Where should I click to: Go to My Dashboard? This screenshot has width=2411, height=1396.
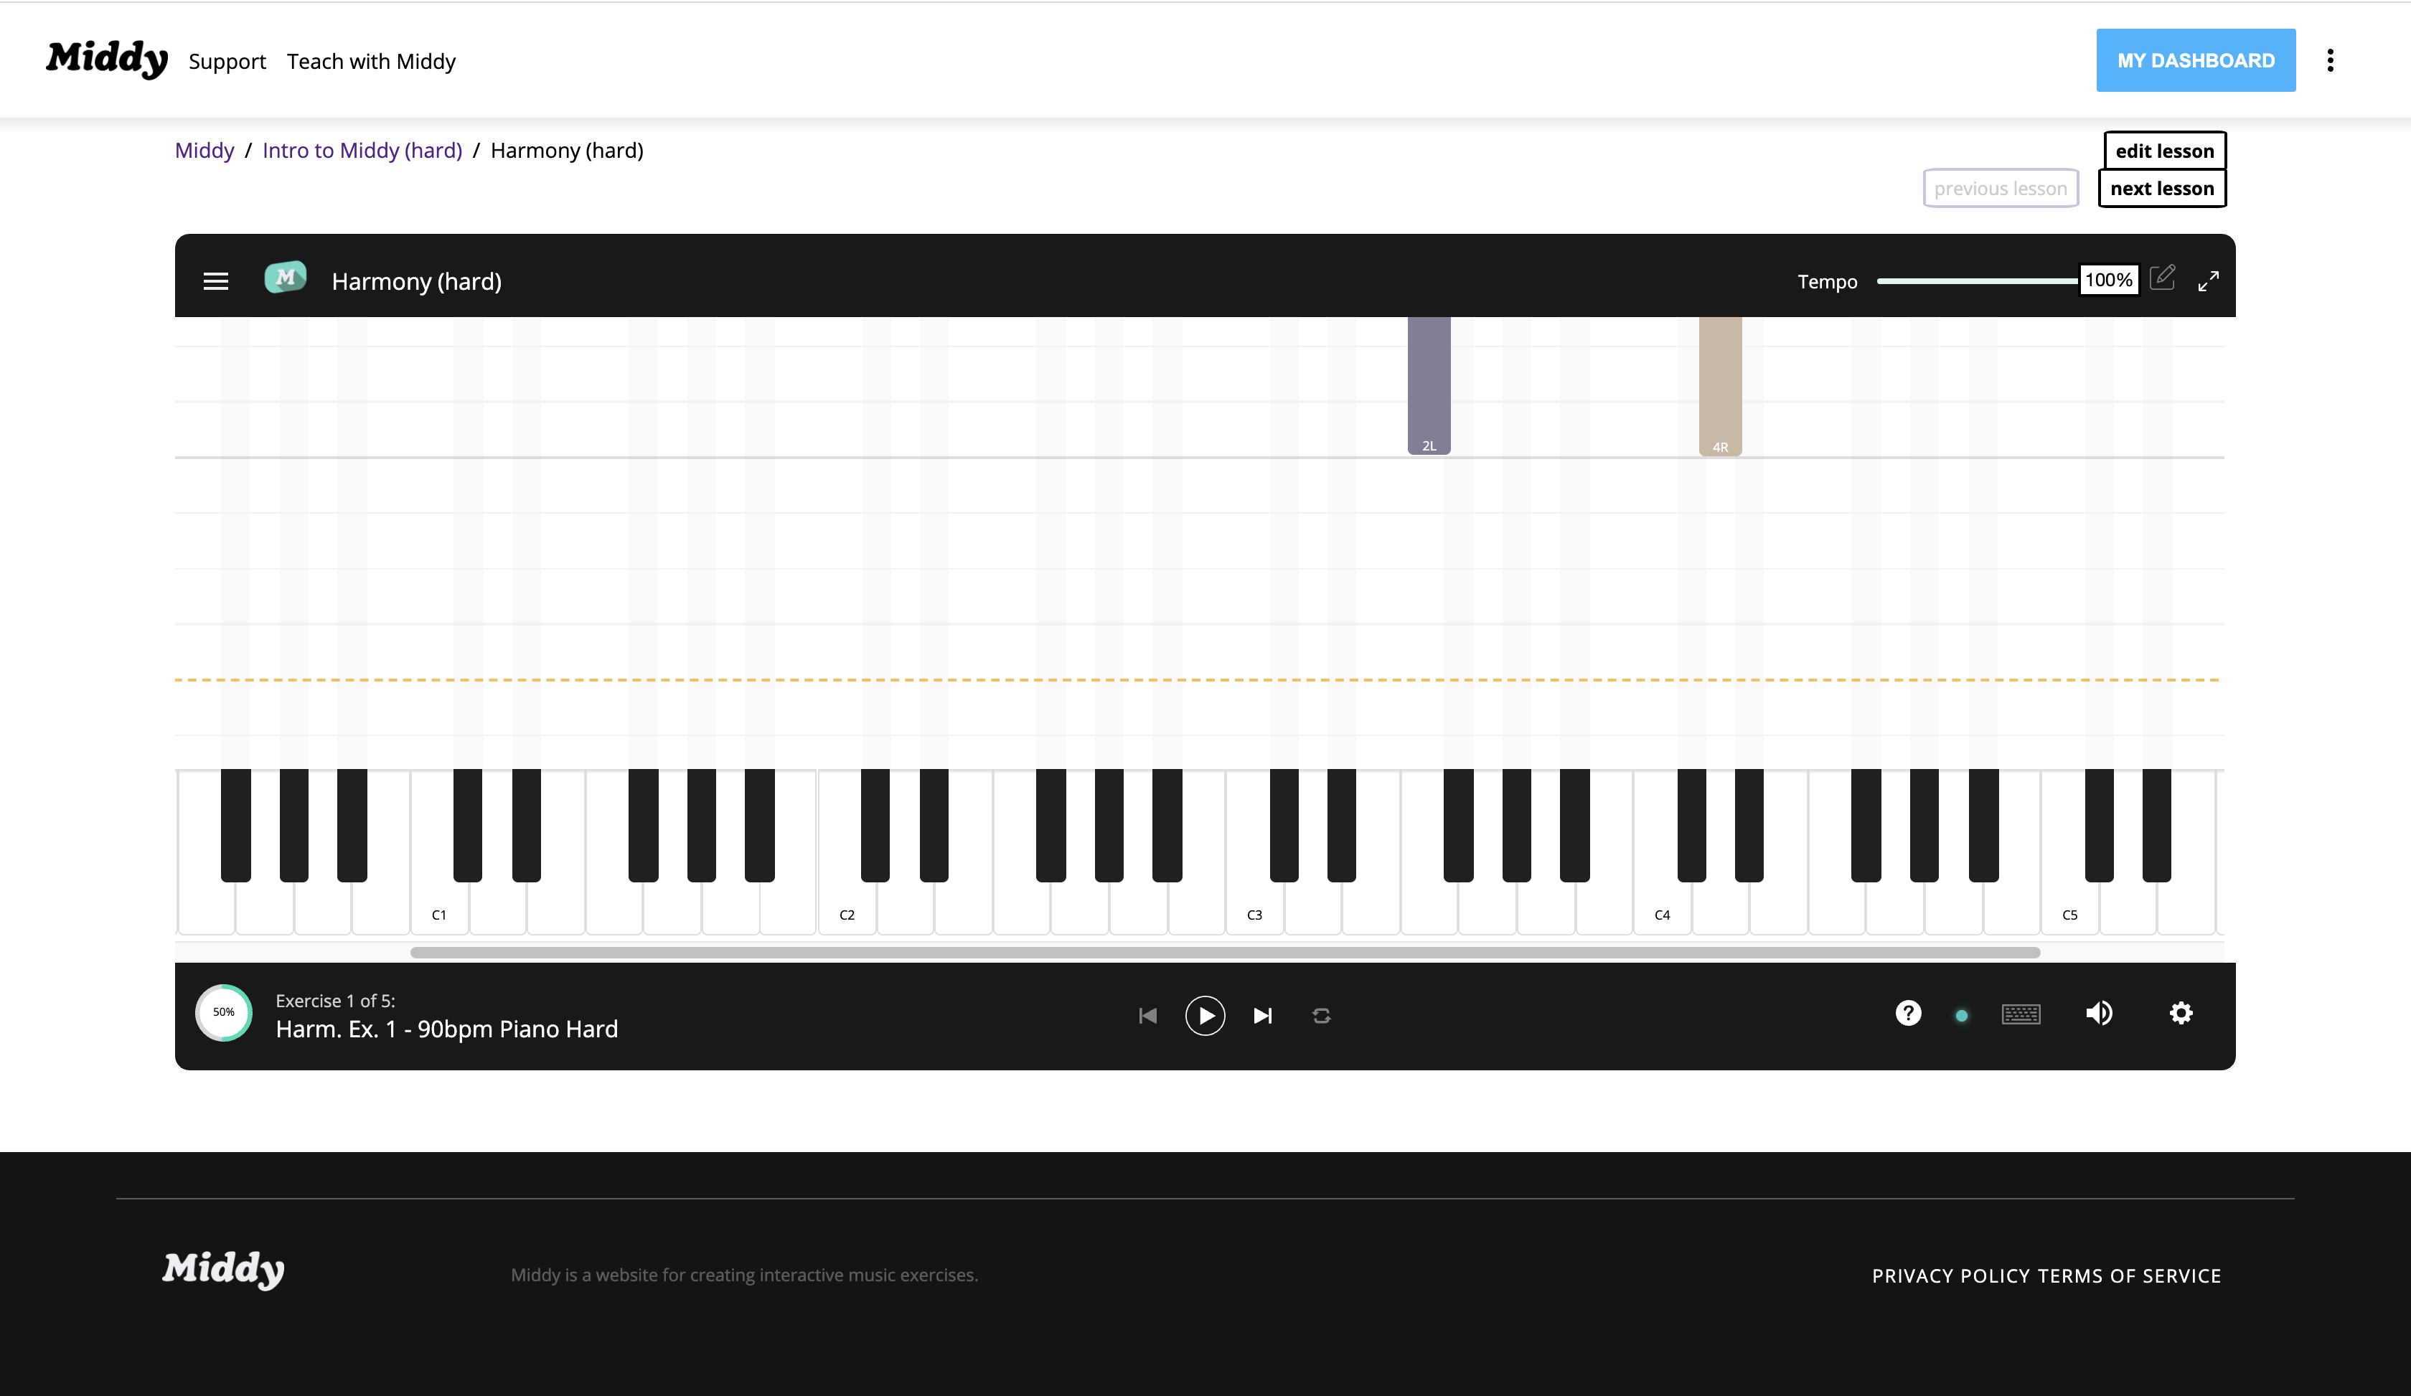point(2196,60)
